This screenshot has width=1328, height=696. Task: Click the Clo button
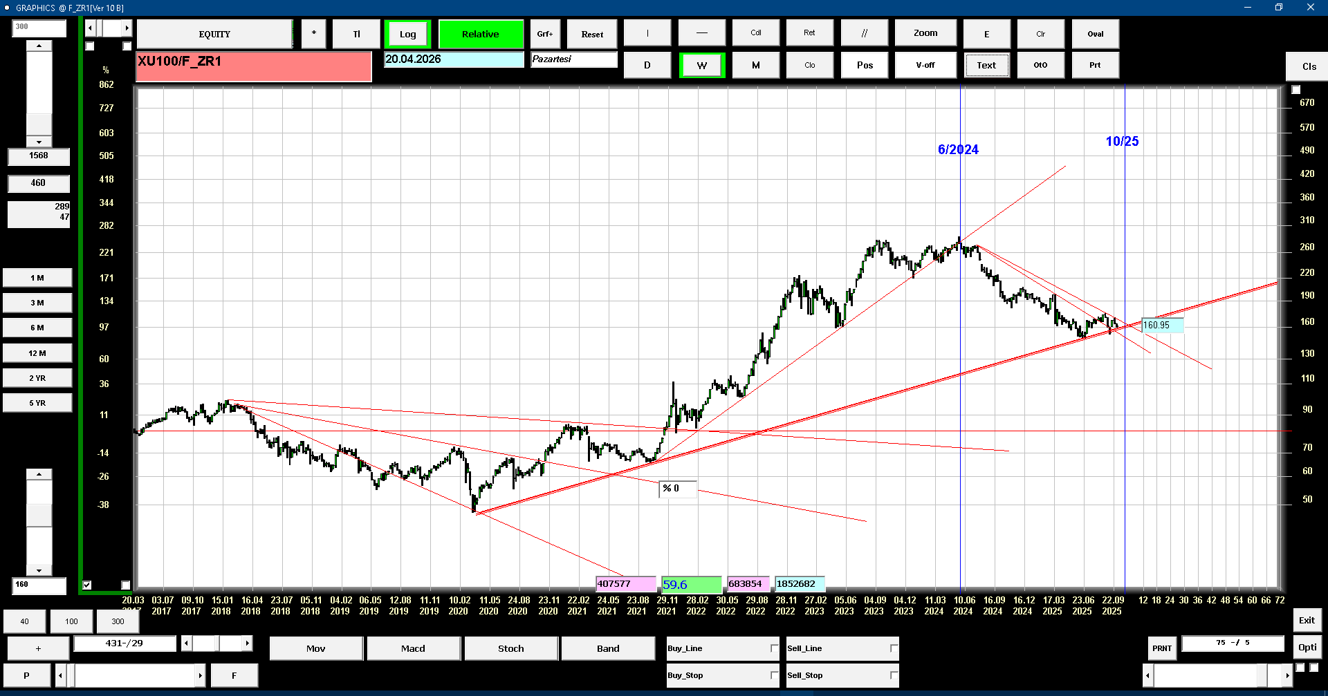809,65
